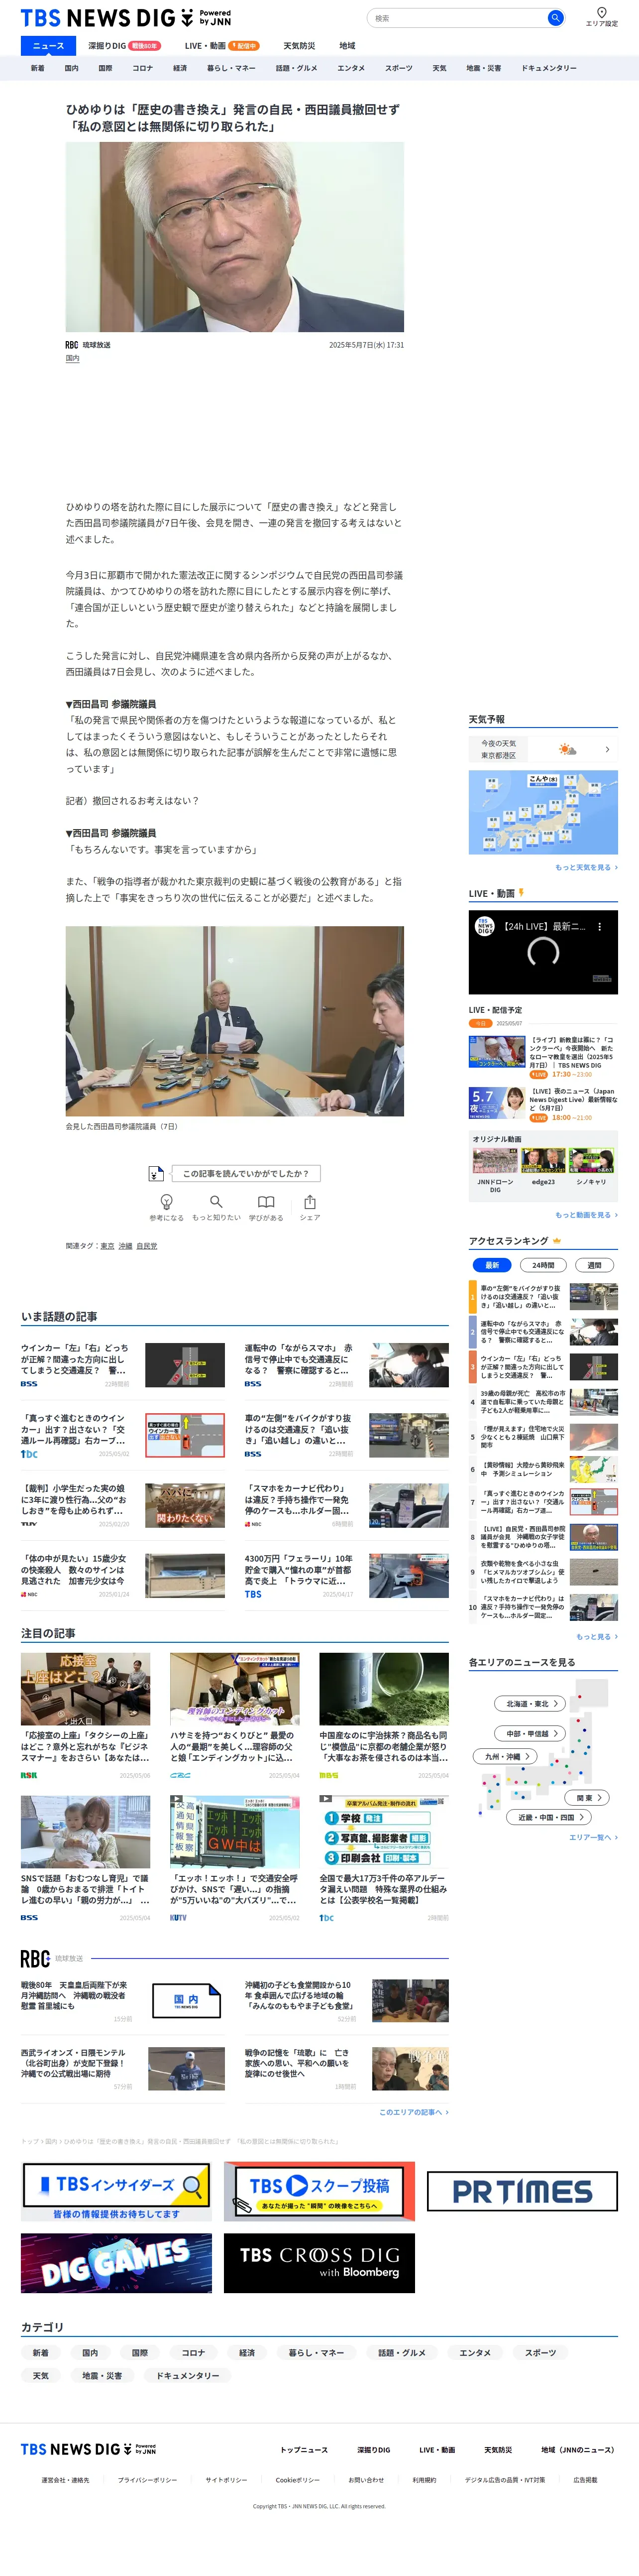
Task: Click the 国内 TBS NEWS DIG placeholder thumbnail
Action: click(x=186, y=2001)
